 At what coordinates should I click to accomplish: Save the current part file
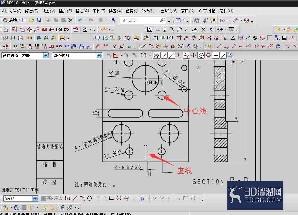[x=39, y=20]
